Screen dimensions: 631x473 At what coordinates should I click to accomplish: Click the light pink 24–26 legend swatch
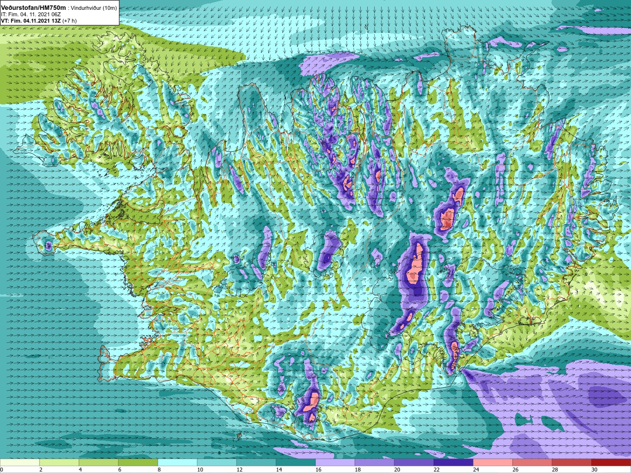click(493, 463)
